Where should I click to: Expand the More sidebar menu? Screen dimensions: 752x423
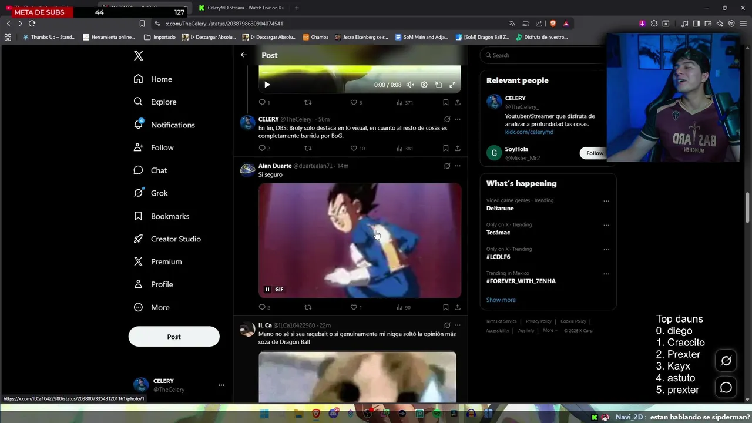(x=152, y=307)
